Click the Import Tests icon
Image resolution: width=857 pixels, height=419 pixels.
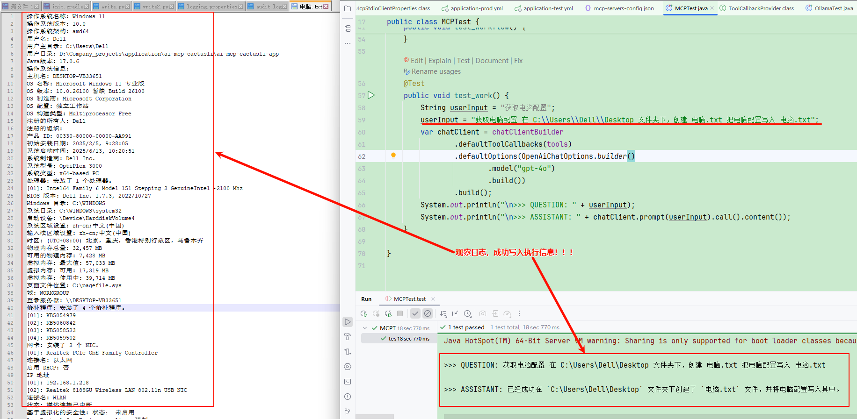click(x=495, y=313)
